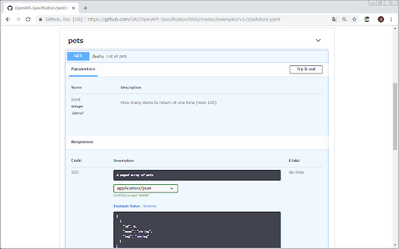Switch to the Example Value tab
Image resolution: width=399 pixels, height=249 pixels.
pos(127,205)
